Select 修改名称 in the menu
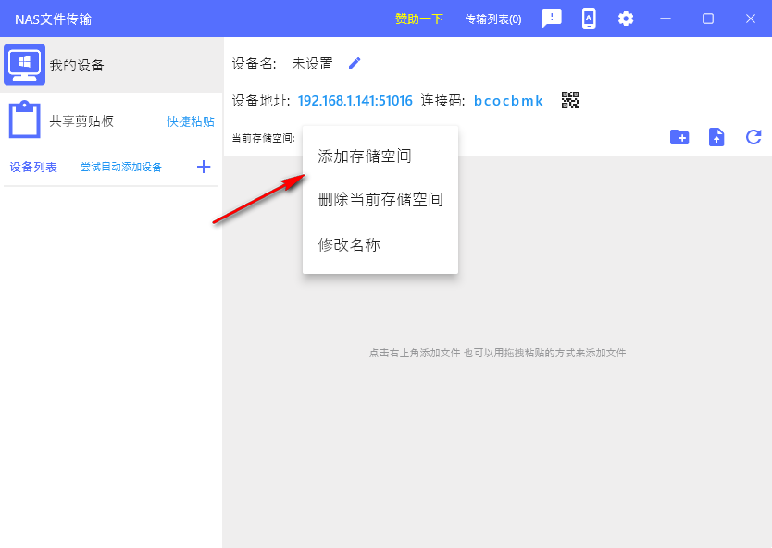 349,244
